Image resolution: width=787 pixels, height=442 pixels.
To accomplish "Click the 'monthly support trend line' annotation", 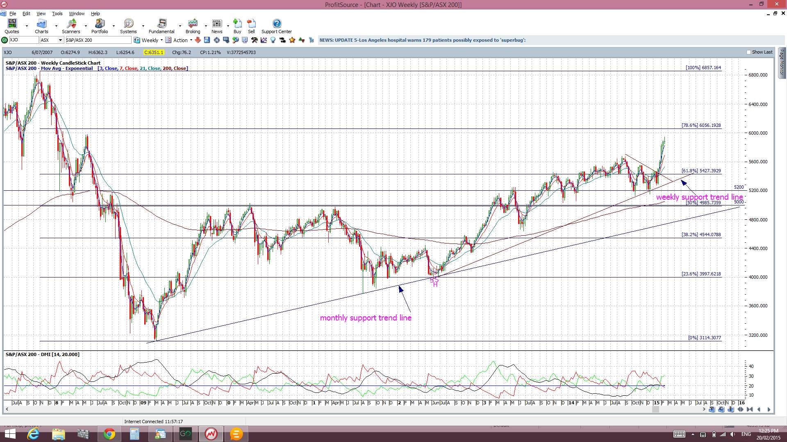I will pos(366,318).
